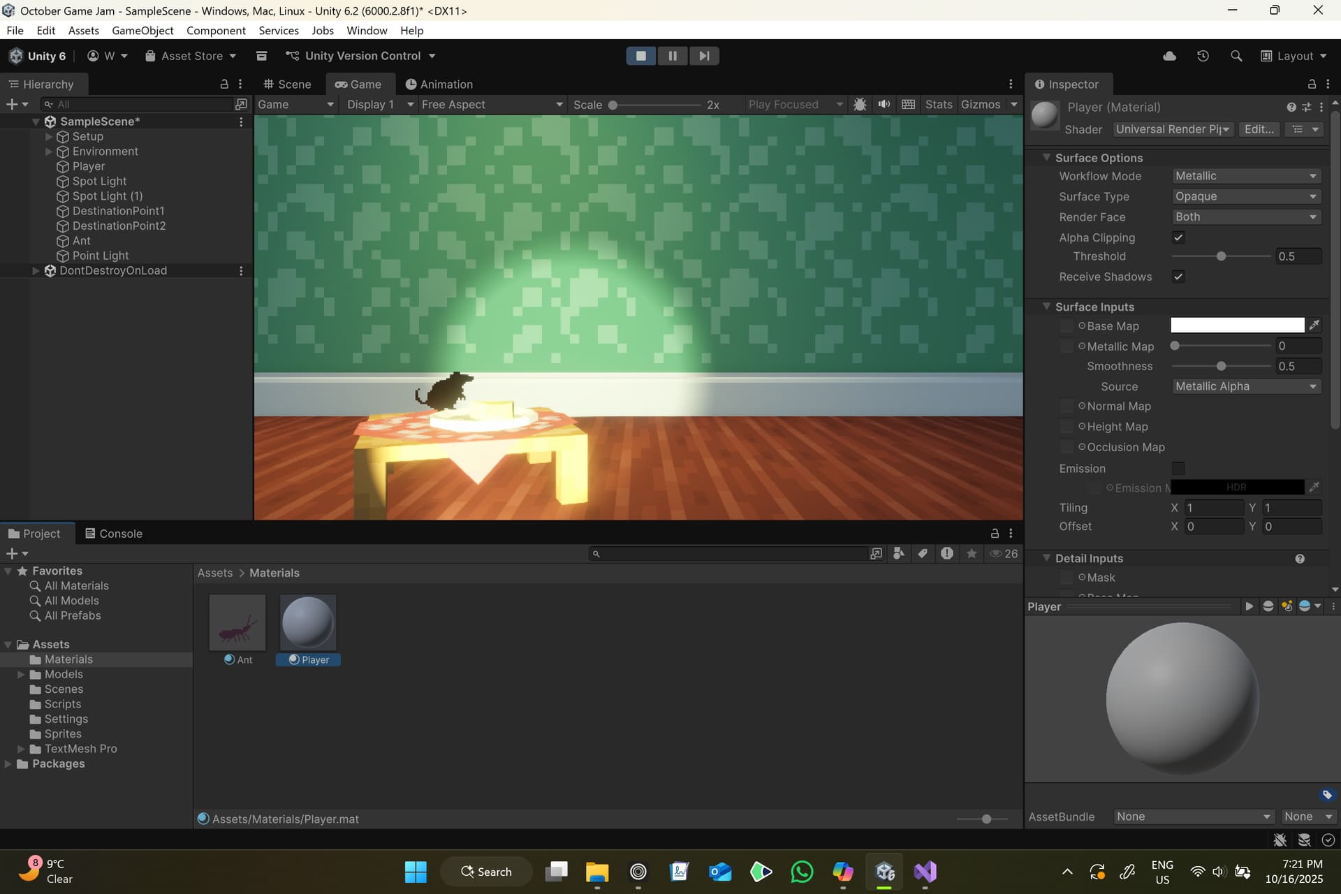Screen dimensions: 1341x894
Task: Open the GameObject menu
Action: [142, 31]
